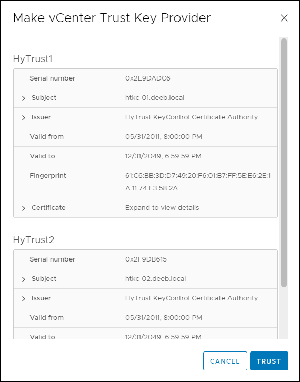Click the htkc-02.deeb.local subject value

click(155, 279)
